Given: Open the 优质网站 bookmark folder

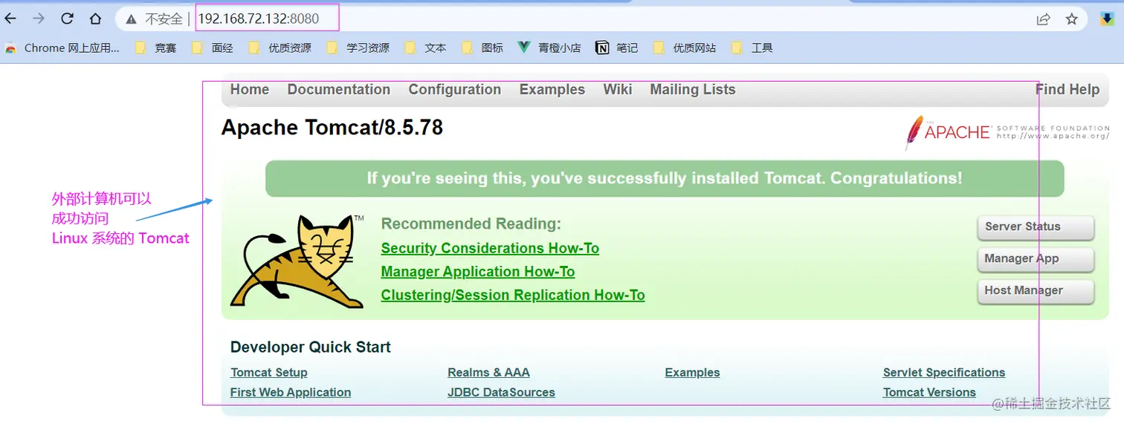Looking at the screenshot, I should (685, 48).
